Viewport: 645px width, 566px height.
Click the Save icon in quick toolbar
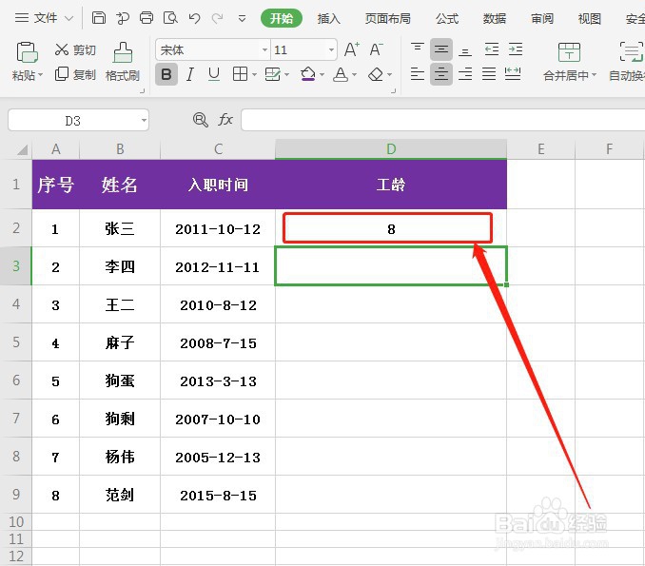[x=99, y=18]
